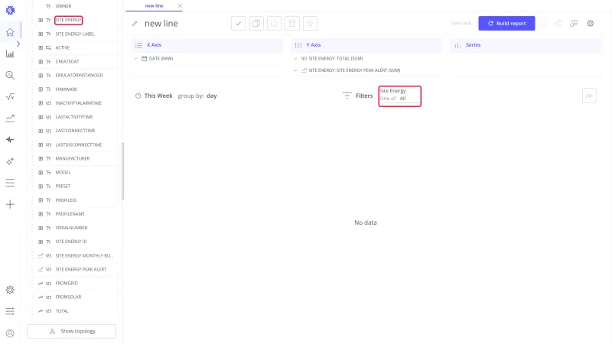Click the plus icon in sidebar
The image size is (612, 344).
click(x=10, y=204)
